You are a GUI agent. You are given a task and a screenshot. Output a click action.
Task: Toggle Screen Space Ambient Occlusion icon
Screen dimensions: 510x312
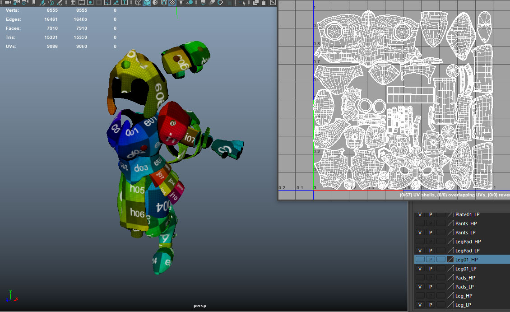coord(203,3)
